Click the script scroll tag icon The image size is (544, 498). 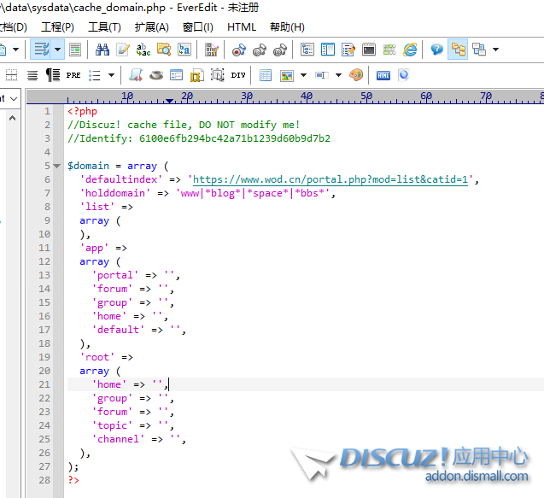pos(136,75)
